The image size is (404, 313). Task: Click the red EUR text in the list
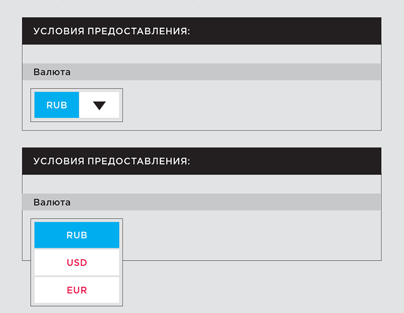(77, 290)
